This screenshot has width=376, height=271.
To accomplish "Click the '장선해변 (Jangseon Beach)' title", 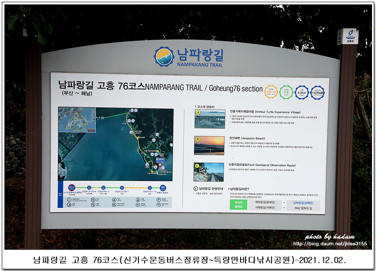I will 247,138.
